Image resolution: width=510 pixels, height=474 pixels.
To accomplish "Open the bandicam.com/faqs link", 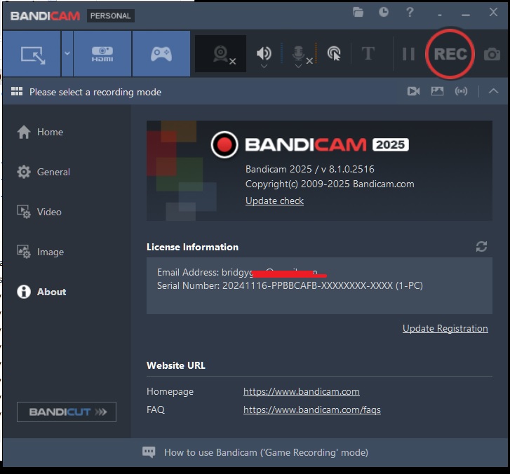I will (x=312, y=409).
